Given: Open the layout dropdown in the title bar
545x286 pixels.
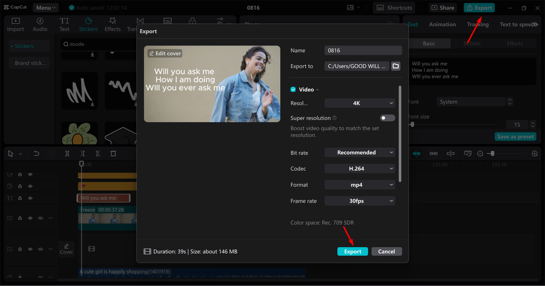Looking at the screenshot, I should (354, 8).
